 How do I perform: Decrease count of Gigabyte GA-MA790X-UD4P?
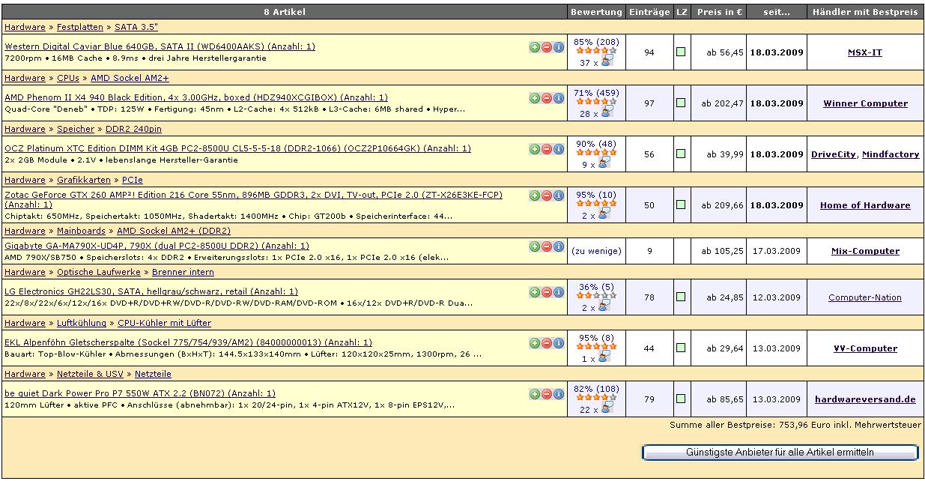(x=546, y=246)
